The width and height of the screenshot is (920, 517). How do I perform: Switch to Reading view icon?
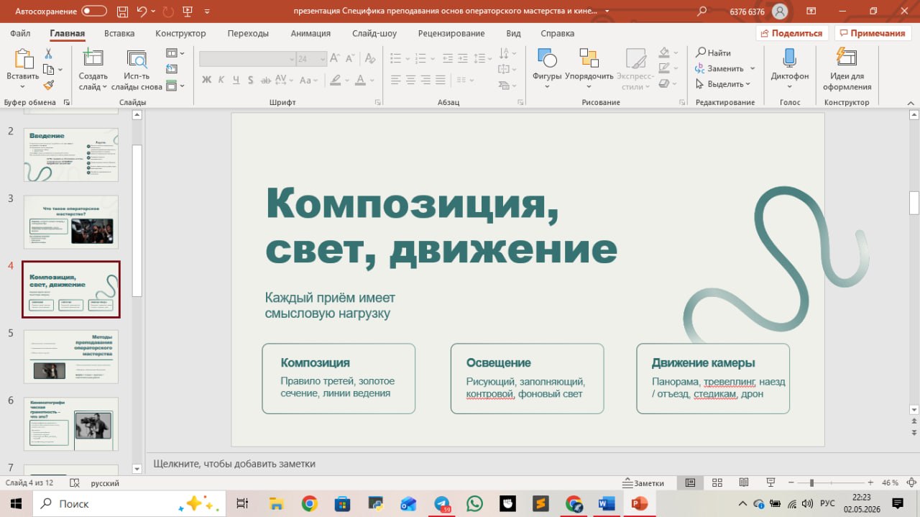tap(744, 482)
